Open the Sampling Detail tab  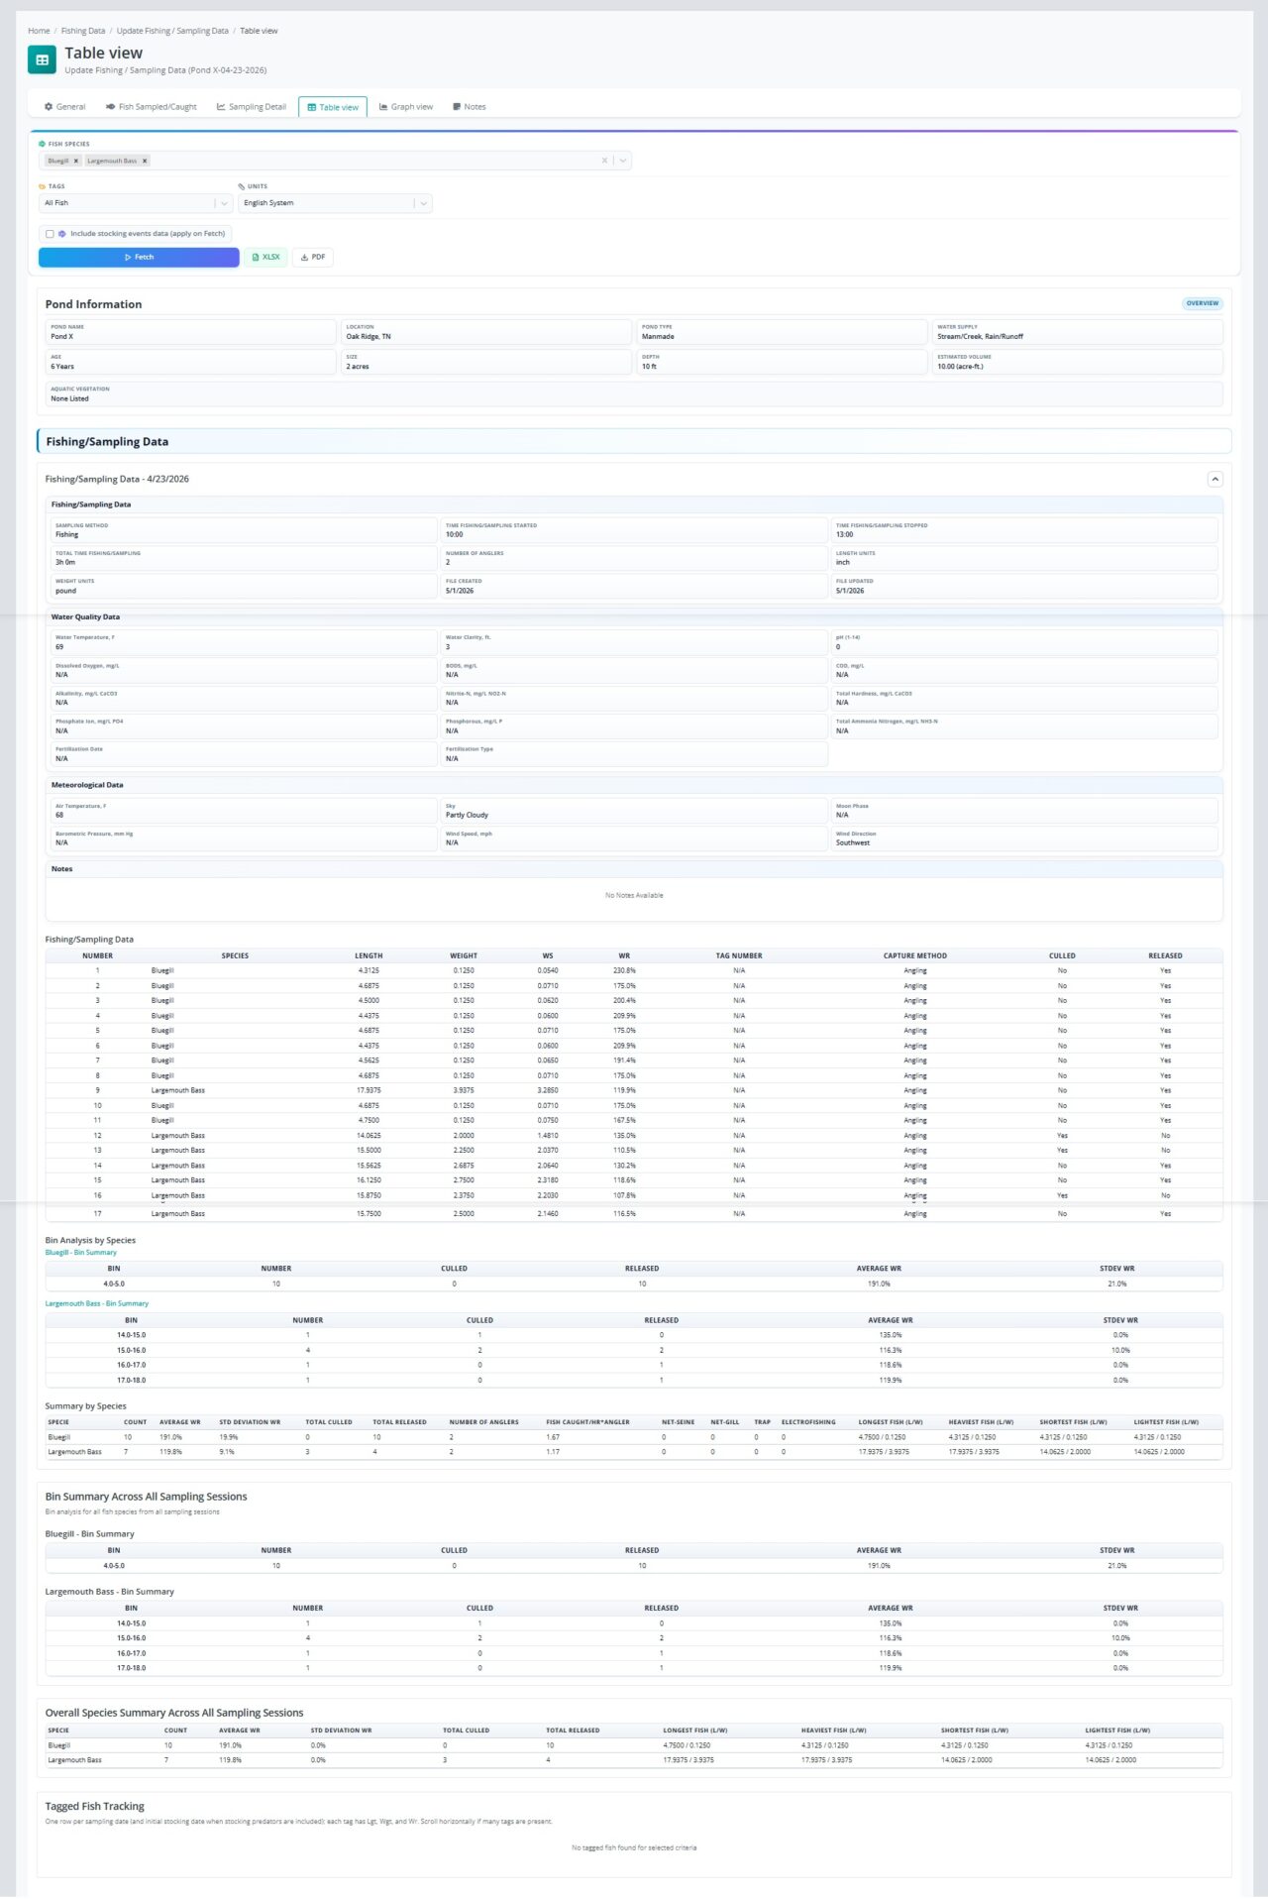(x=252, y=107)
